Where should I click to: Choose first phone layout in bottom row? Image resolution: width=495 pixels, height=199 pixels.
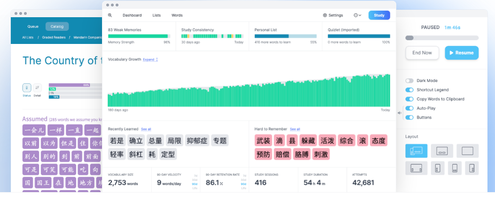pos(438,168)
